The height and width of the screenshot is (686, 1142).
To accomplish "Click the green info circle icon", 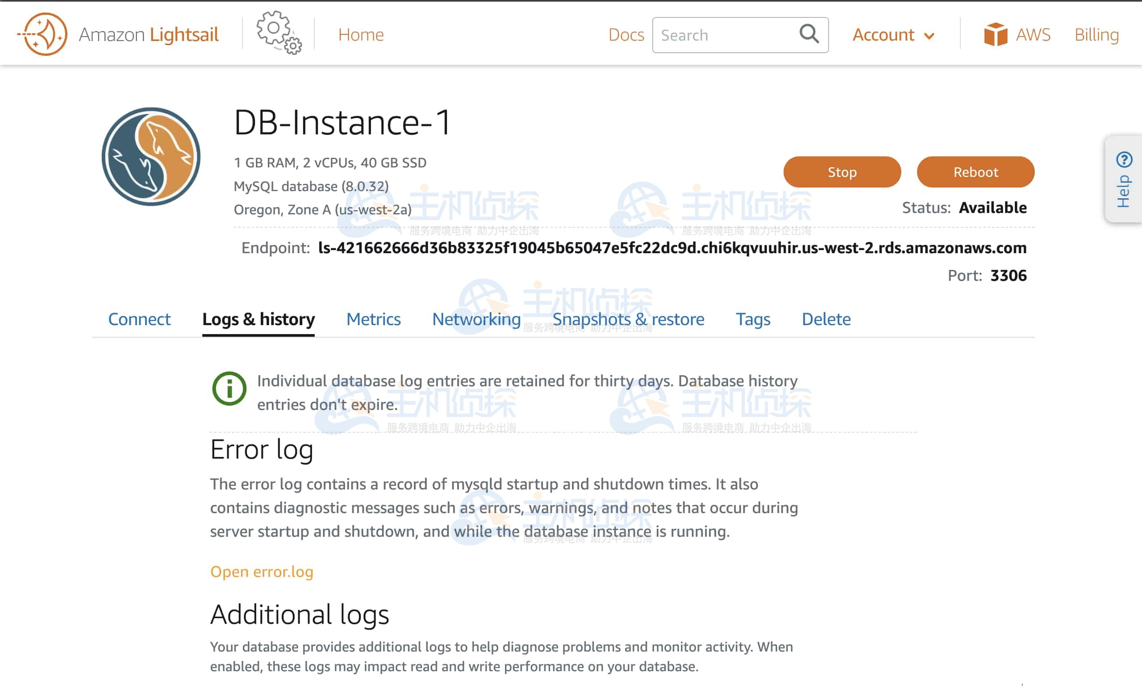I will click(229, 388).
